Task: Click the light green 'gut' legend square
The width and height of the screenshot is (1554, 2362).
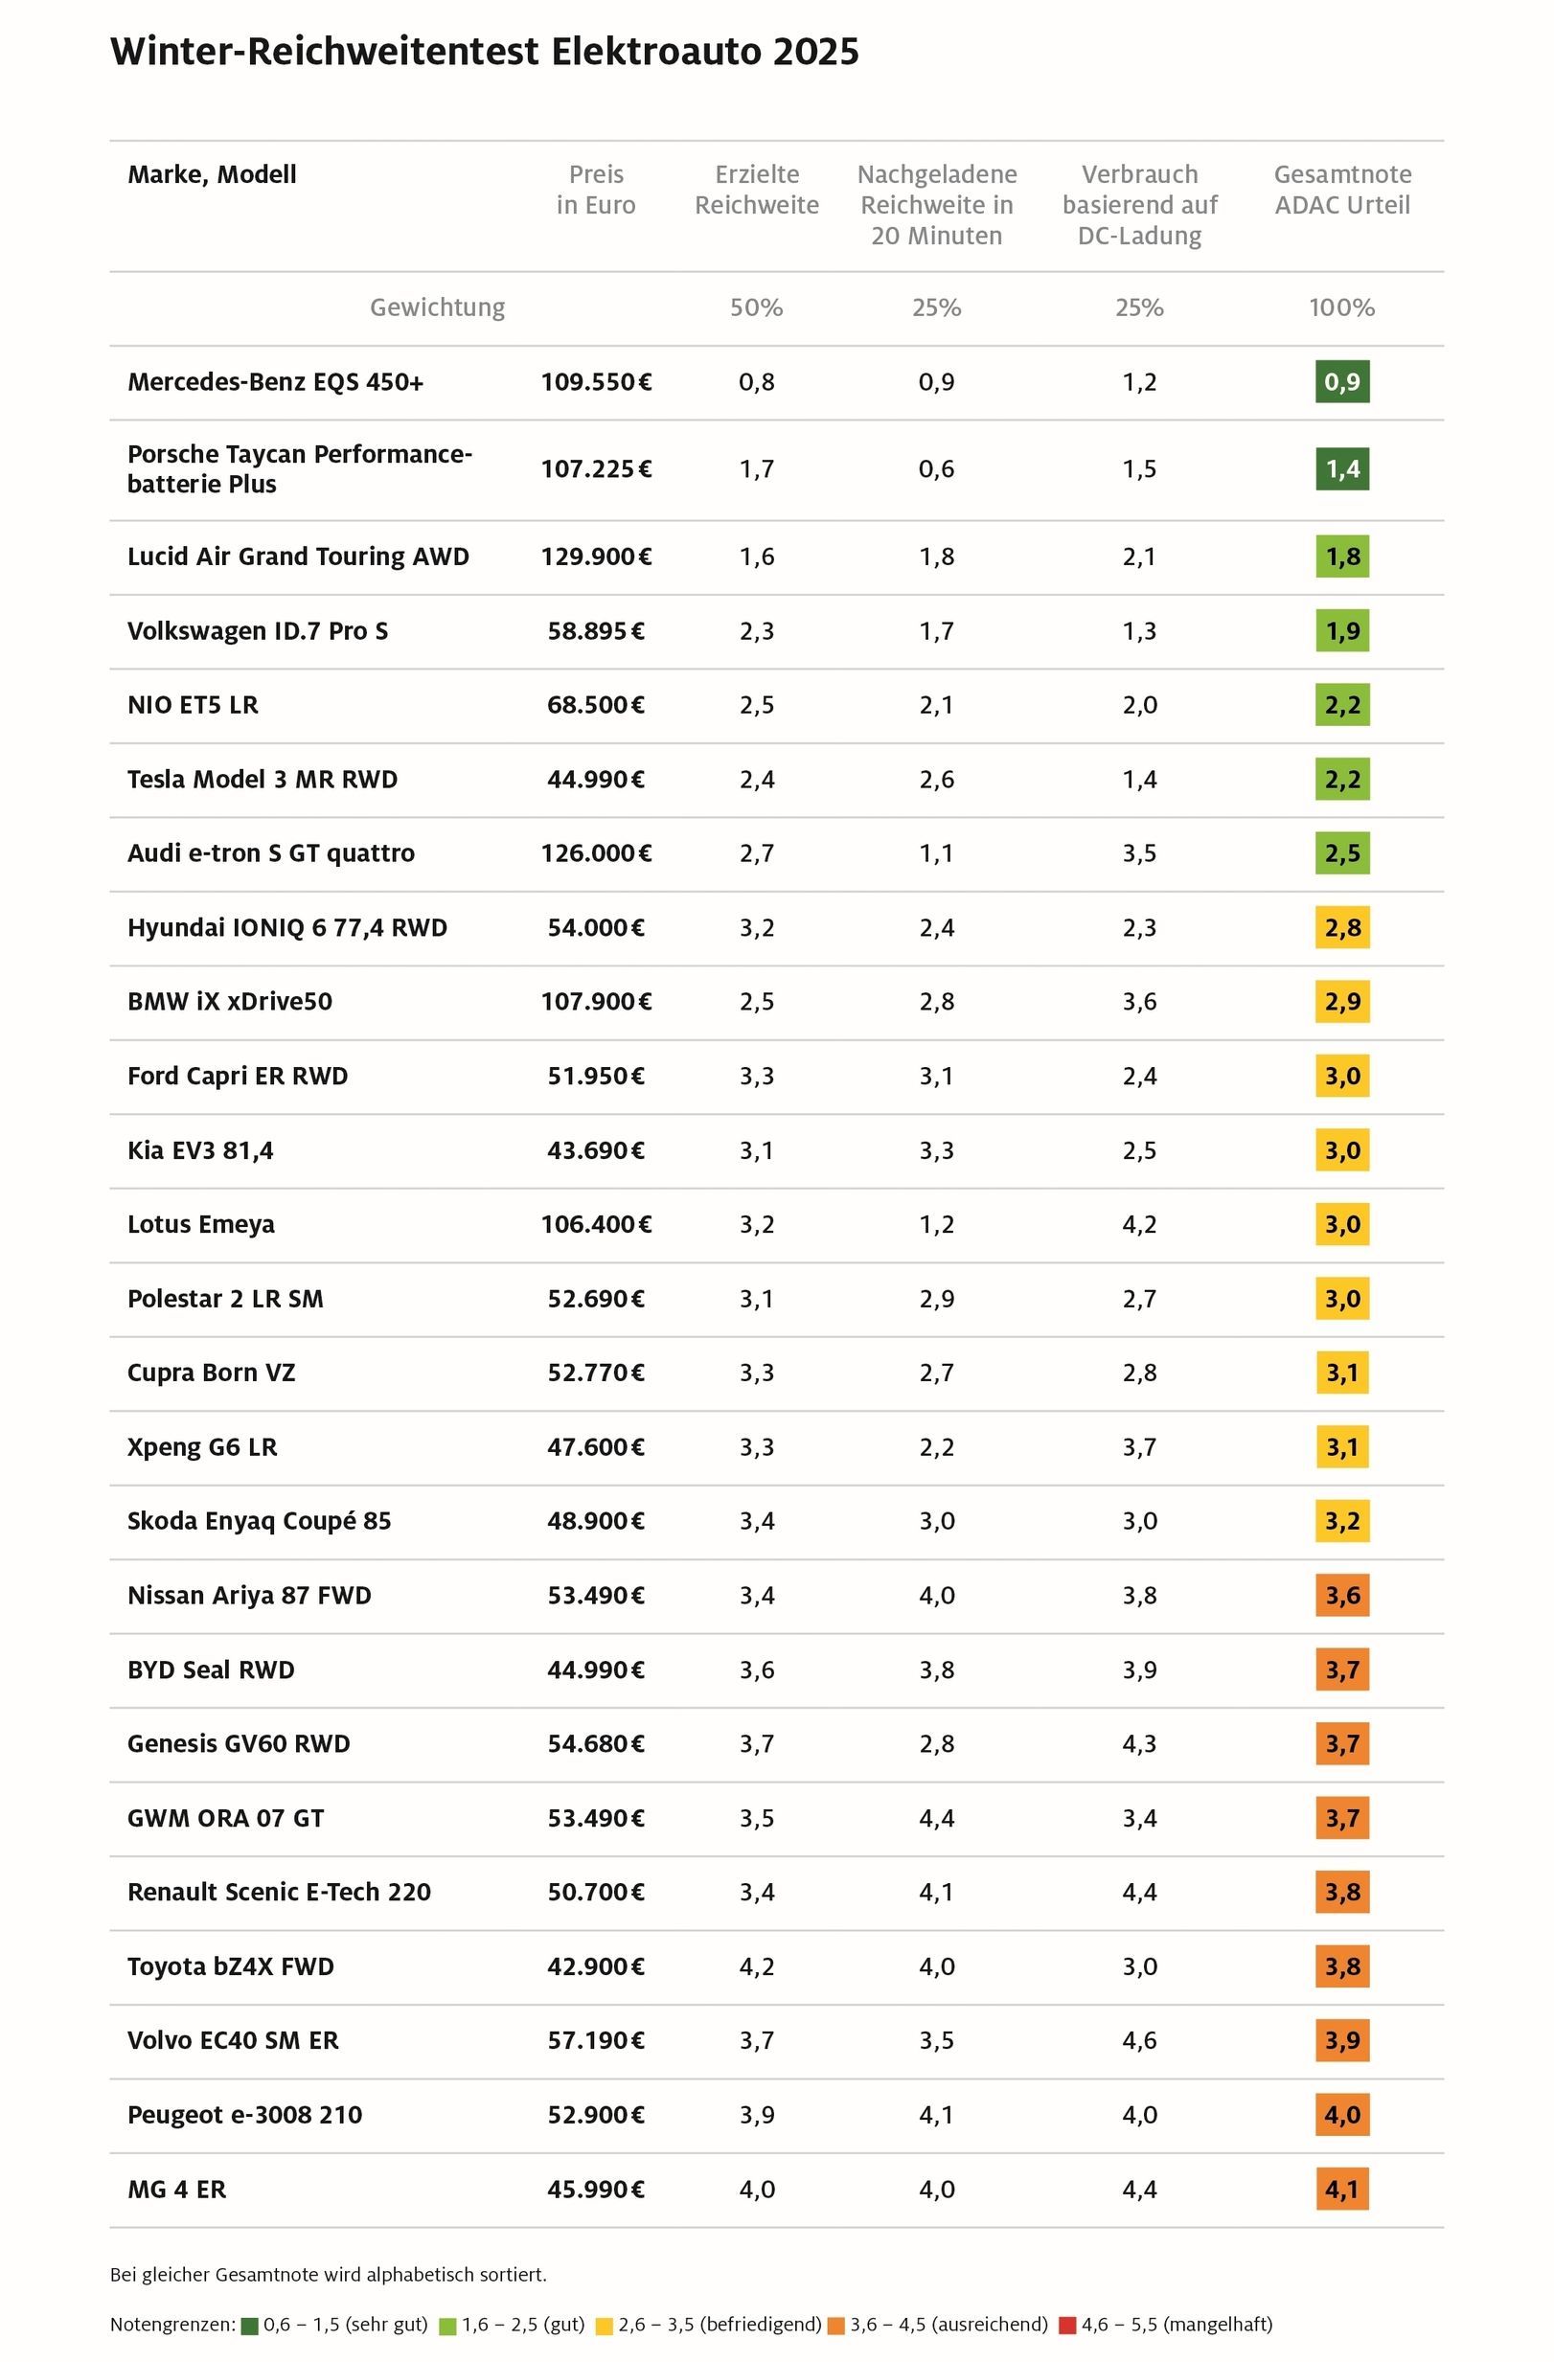Action: coord(447,2326)
